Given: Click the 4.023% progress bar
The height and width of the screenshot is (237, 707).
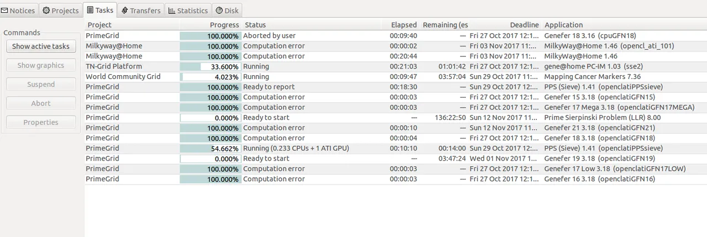Looking at the screenshot, I should click(210, 77).
